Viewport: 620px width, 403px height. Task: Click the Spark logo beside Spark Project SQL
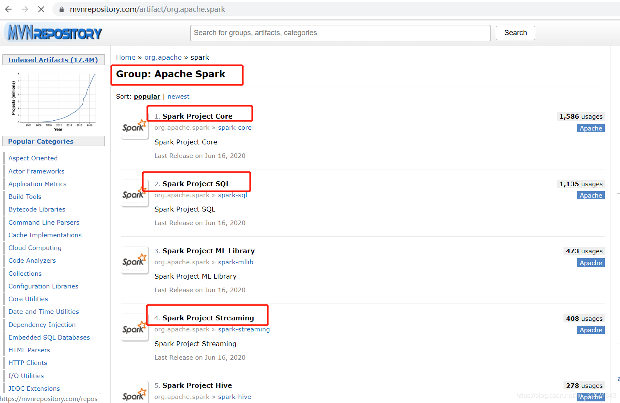coord(135,193)
